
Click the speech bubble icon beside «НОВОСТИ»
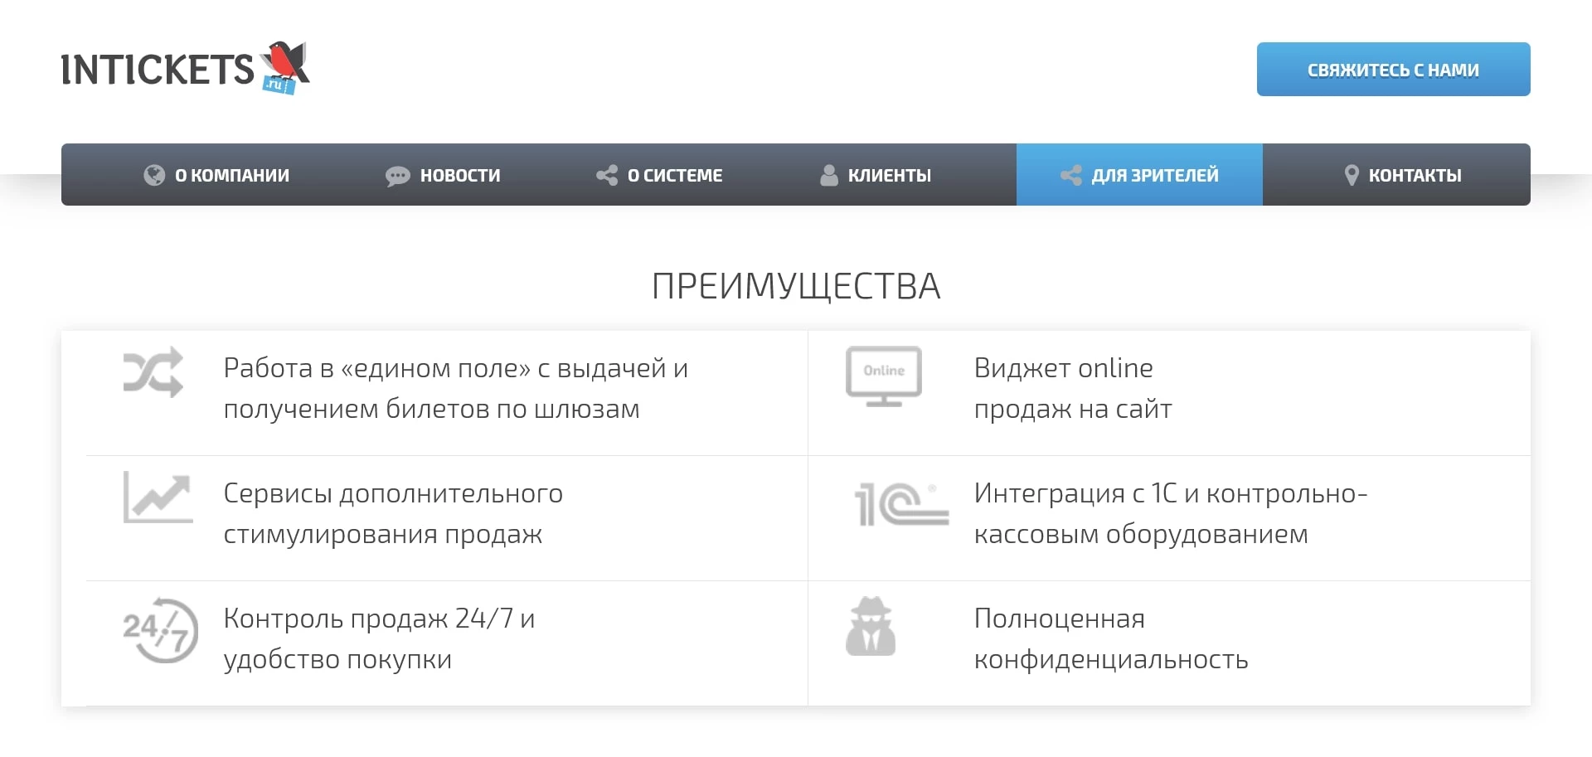click(398, 175)
